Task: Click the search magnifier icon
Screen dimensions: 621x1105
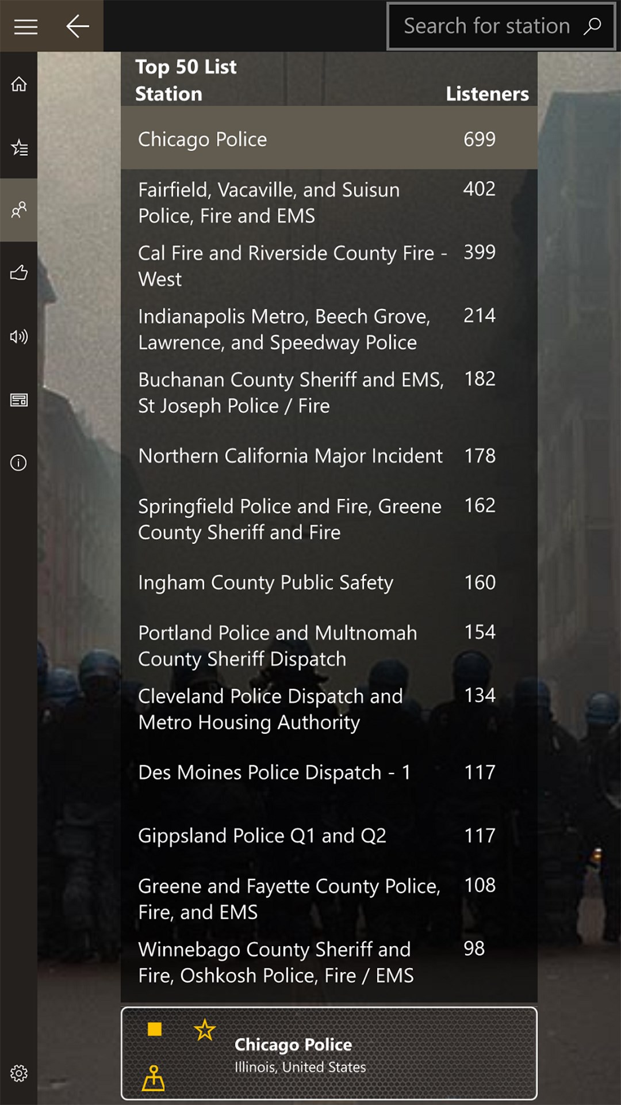Action: pos(592,26)
